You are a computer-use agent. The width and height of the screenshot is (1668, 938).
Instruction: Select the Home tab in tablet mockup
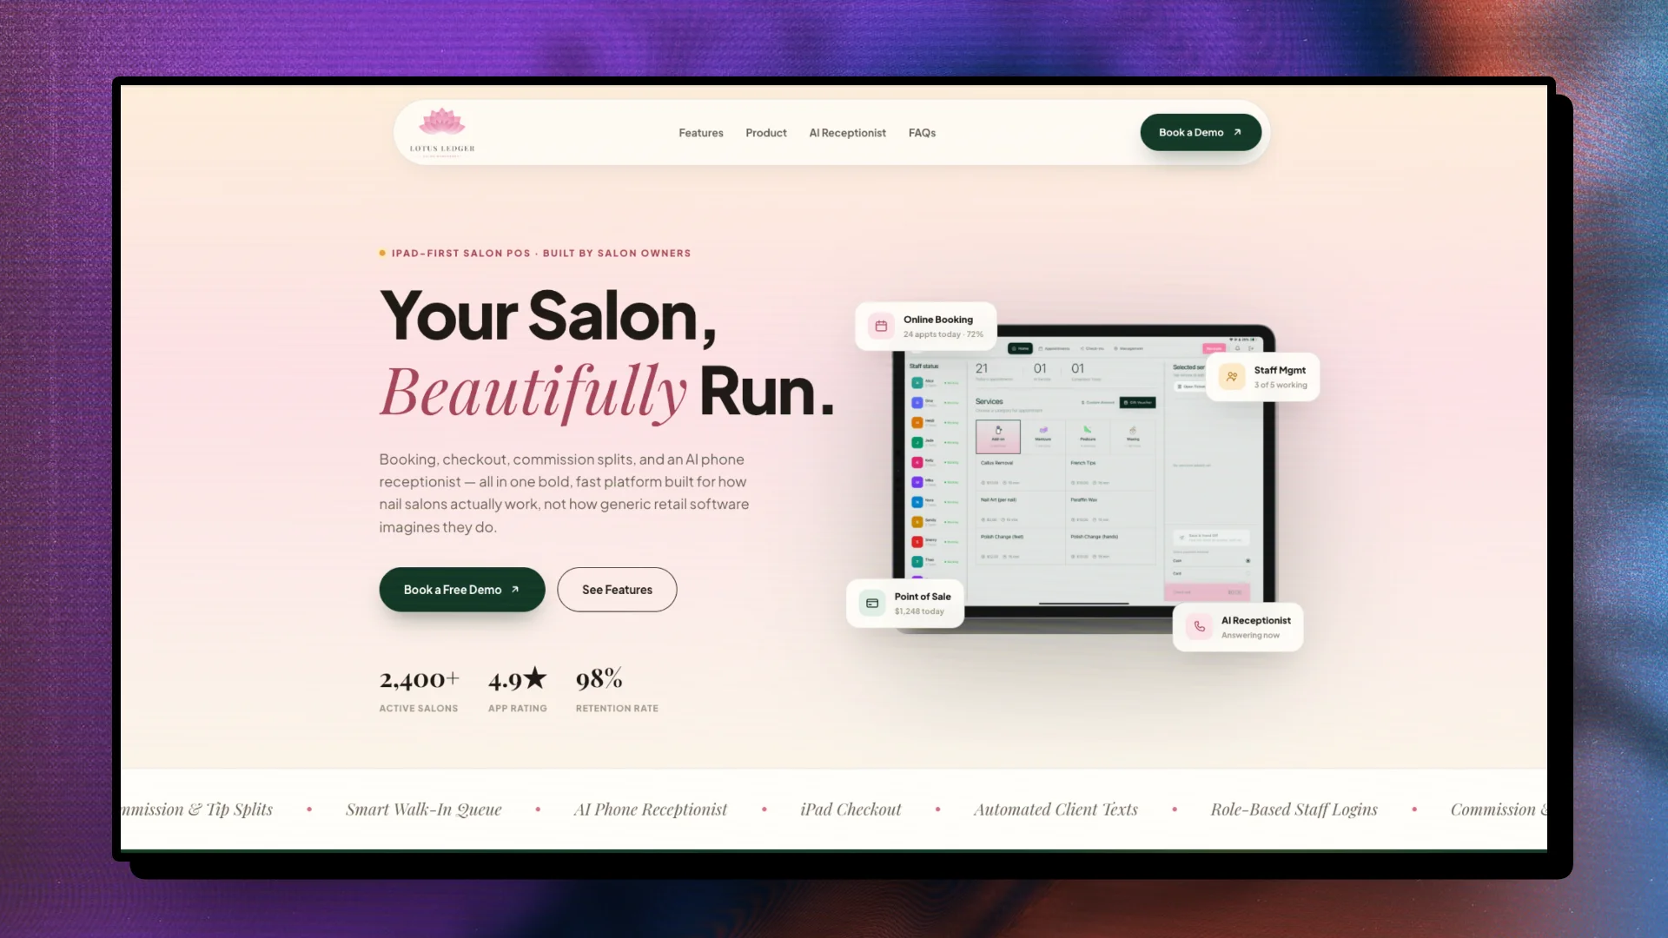point(1020,348)
